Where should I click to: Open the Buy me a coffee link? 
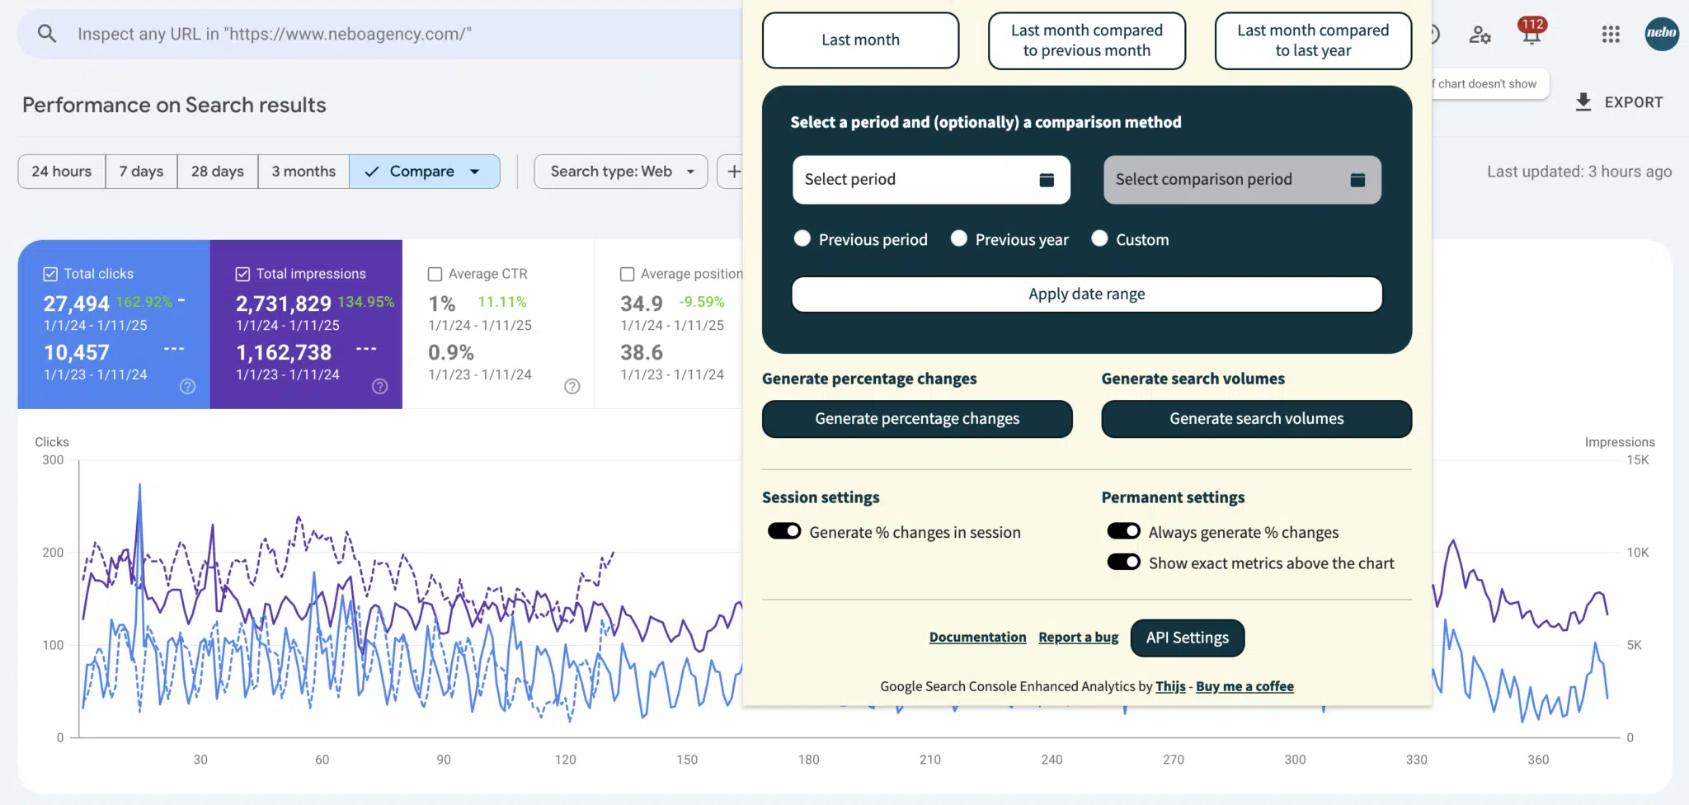[1244, 686]
